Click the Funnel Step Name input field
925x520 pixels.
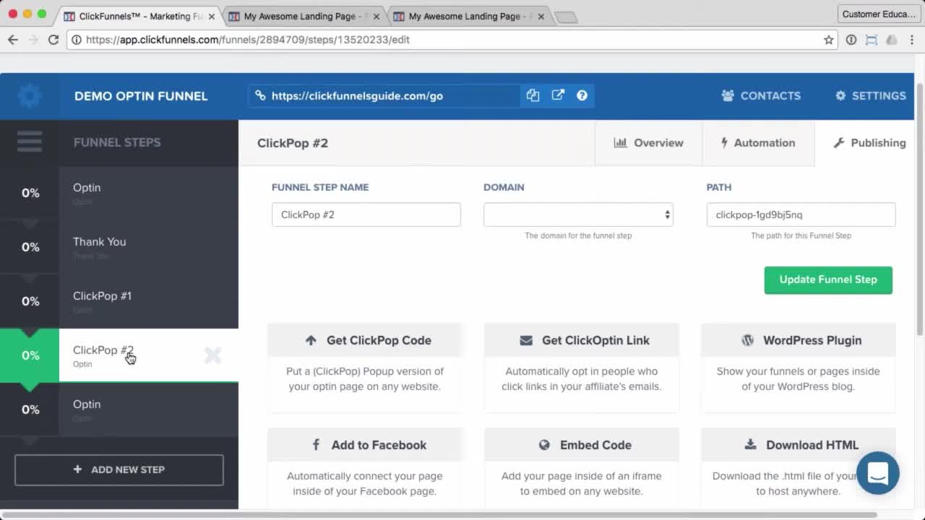coord(366,214)
